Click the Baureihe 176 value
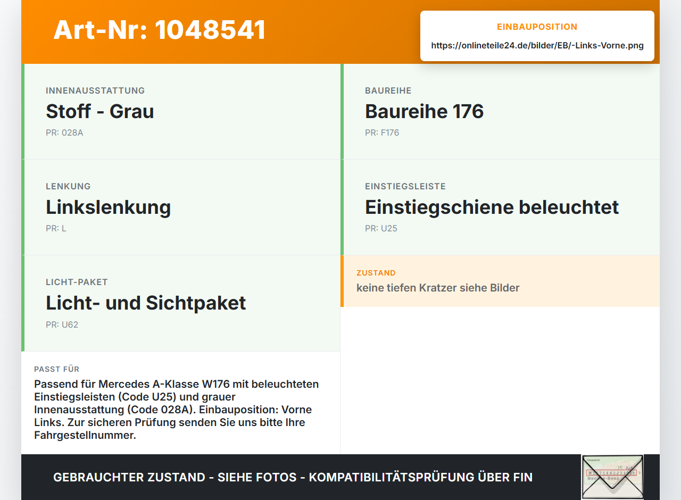 [x=424, y=111]
